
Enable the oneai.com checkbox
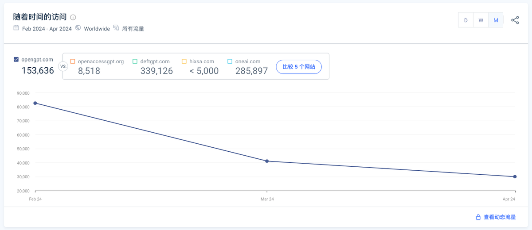(x=230, y=61)
